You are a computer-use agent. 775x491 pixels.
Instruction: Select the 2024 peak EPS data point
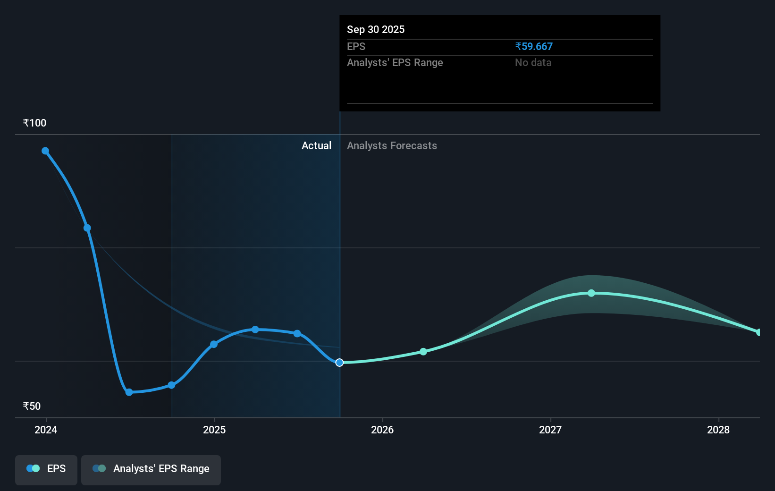[45, 150]
